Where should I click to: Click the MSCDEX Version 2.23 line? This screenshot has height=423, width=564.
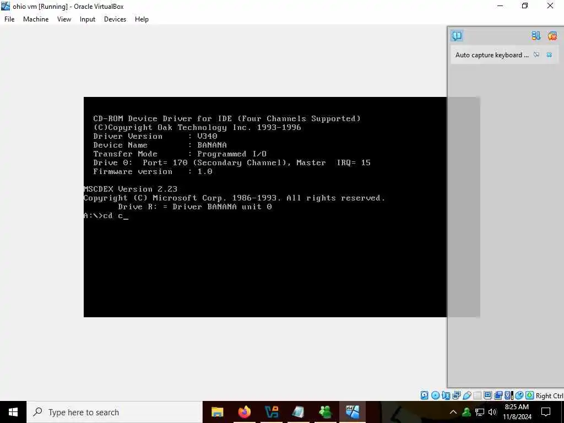[130, 189]
